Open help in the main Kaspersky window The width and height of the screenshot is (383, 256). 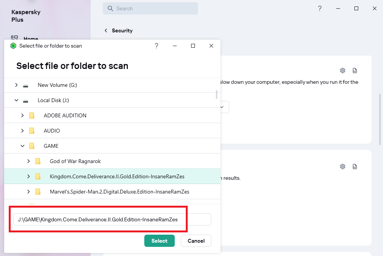click(x=320, y=8)
